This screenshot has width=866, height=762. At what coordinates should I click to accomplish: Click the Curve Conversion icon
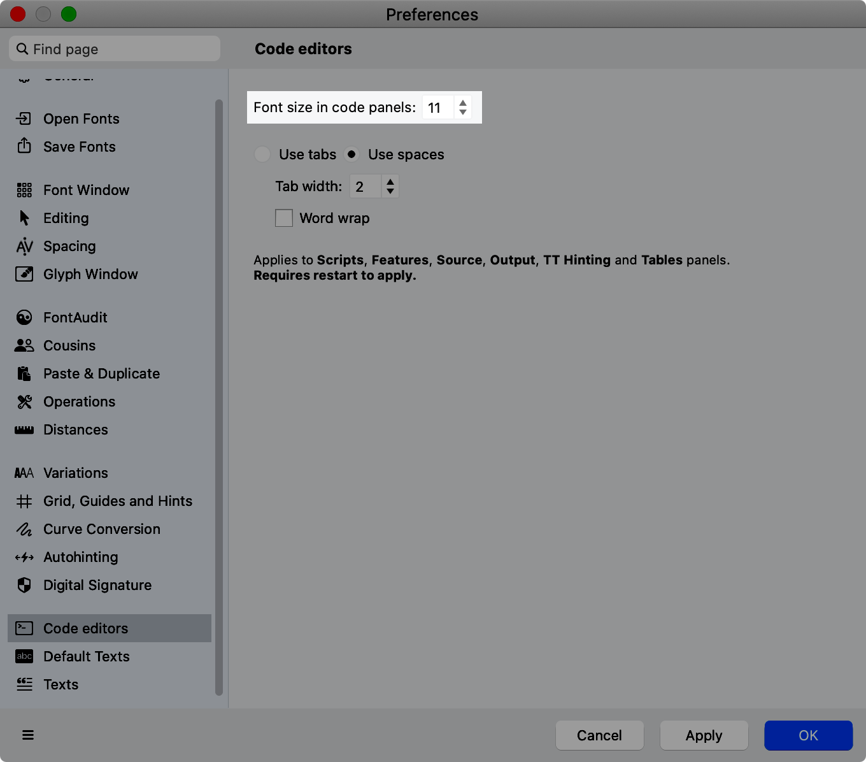point(24,529)
